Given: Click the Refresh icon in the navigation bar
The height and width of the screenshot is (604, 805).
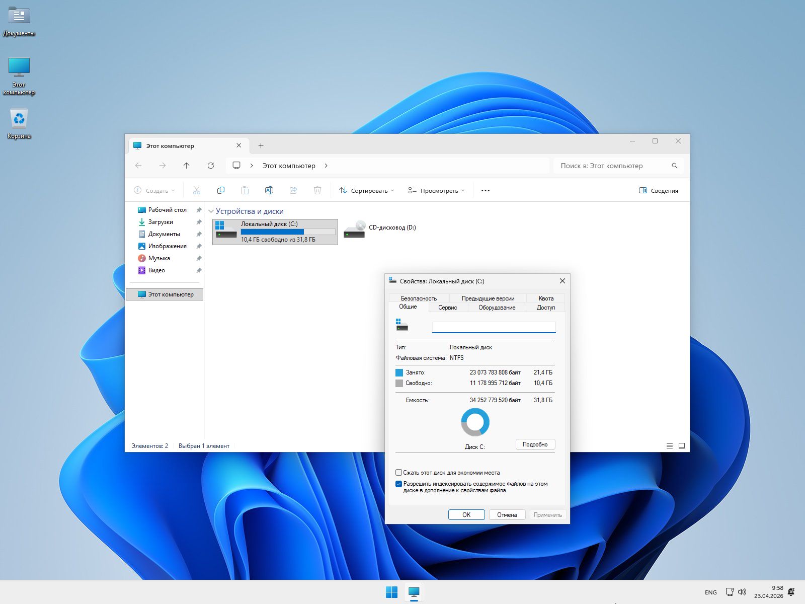Looking at the screenshot, I should [x=211, y=166].
